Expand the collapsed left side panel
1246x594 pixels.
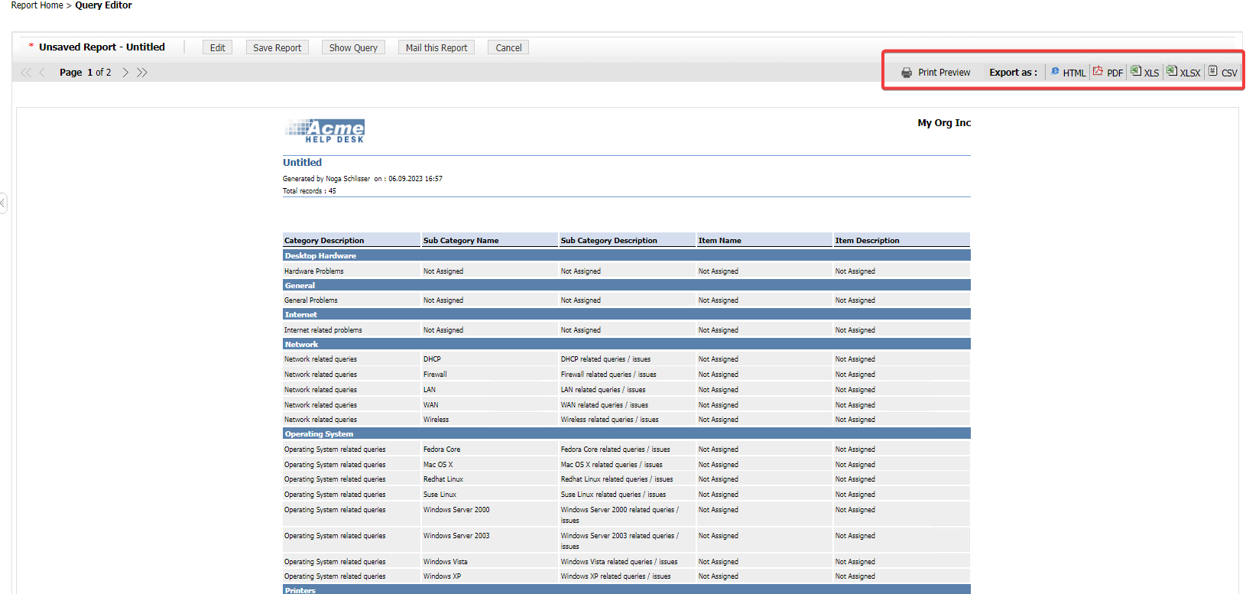[3, 203]
